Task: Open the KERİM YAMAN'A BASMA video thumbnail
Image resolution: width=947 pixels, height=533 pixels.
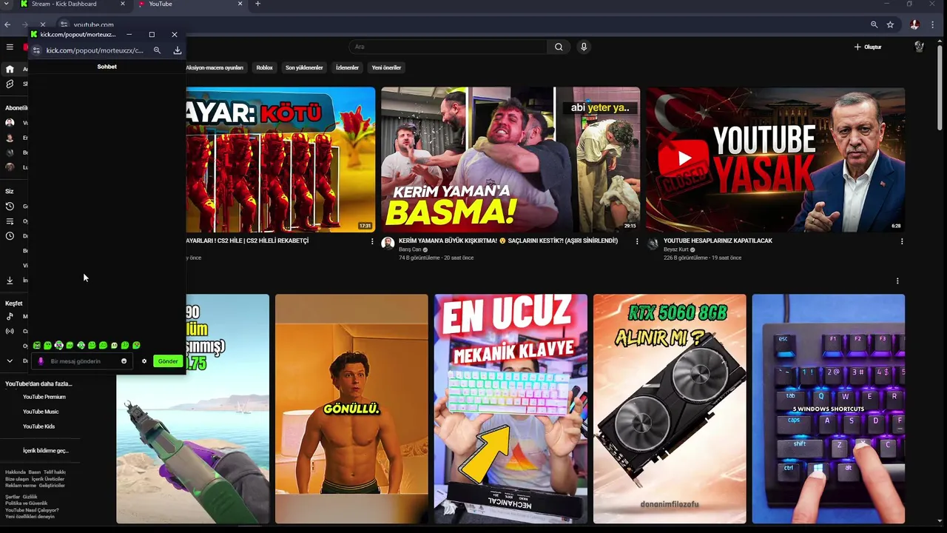Action: [510, 159]
